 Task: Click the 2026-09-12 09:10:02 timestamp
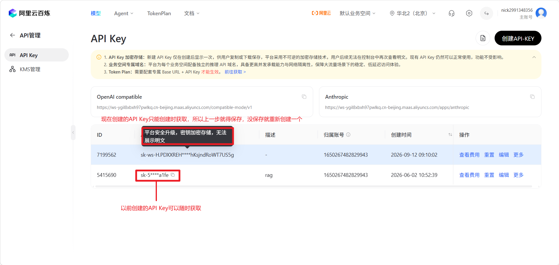[414, 155]
